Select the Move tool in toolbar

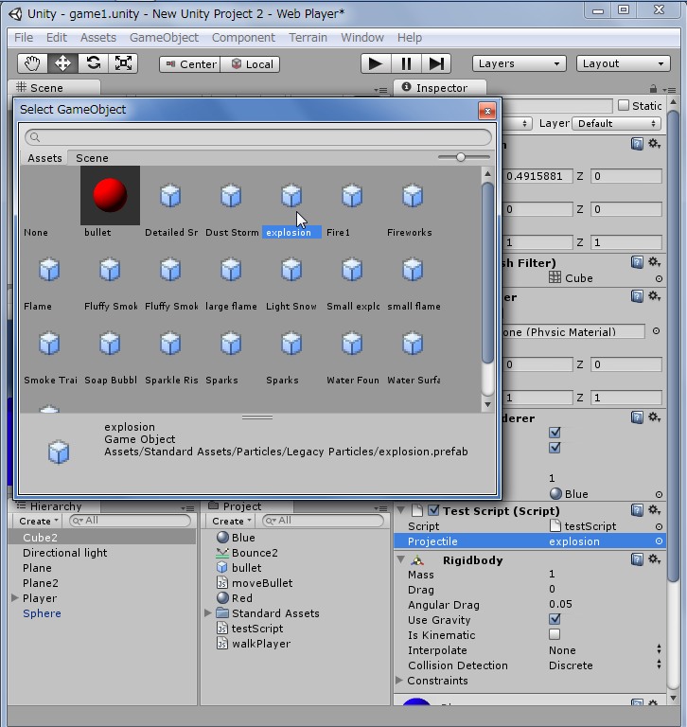62,63
